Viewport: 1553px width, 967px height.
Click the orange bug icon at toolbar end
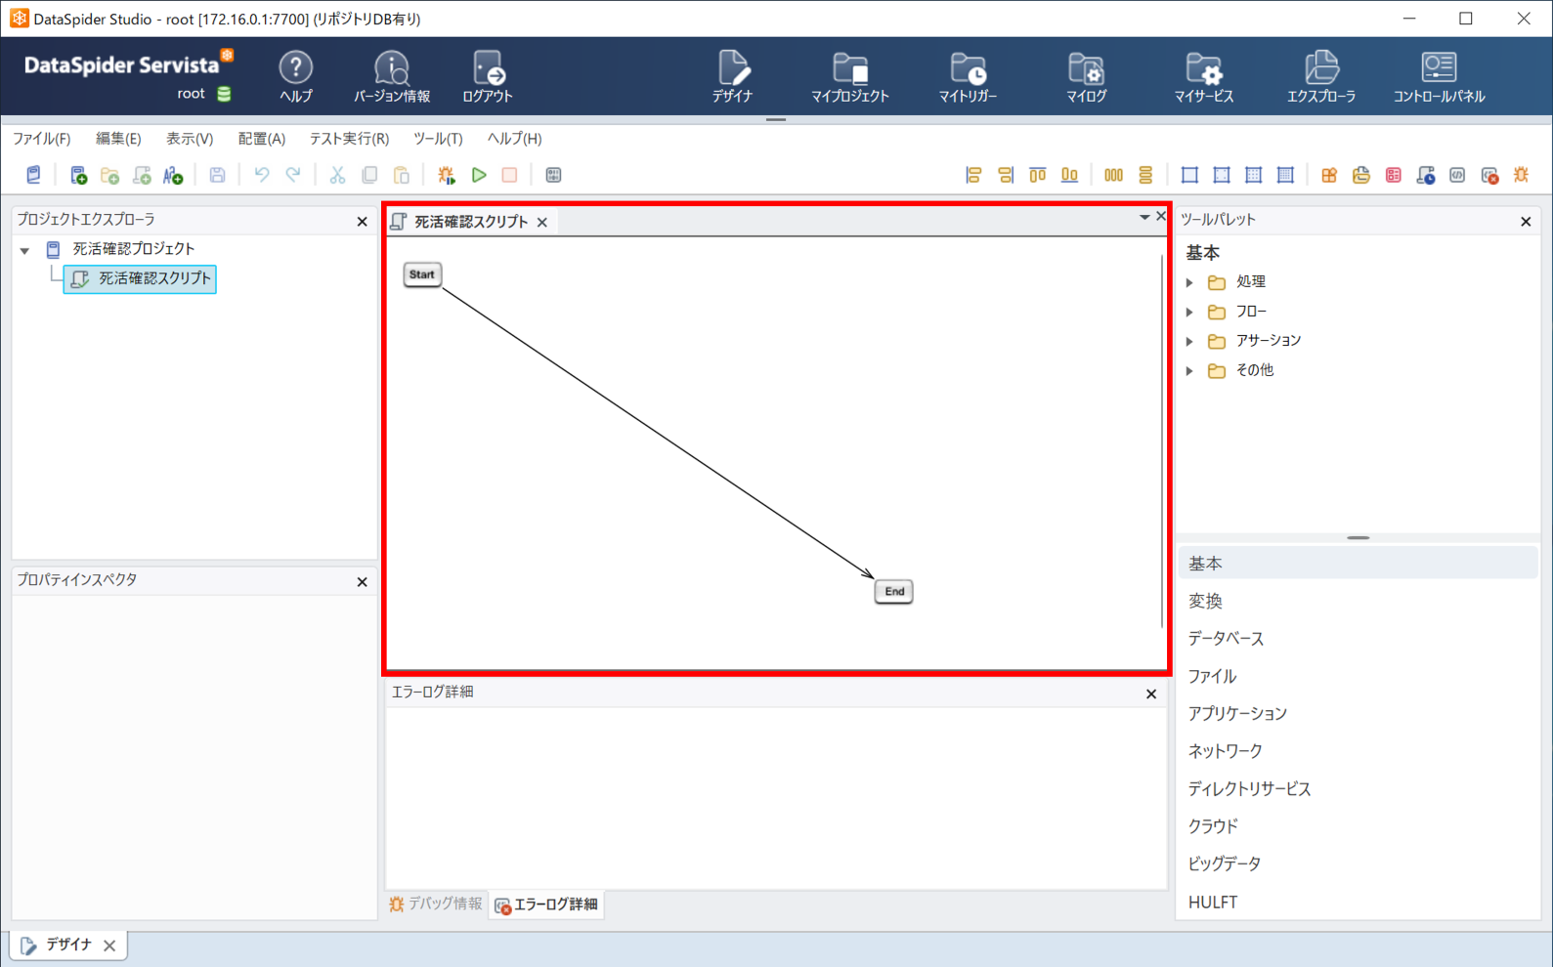(1522, 175)
